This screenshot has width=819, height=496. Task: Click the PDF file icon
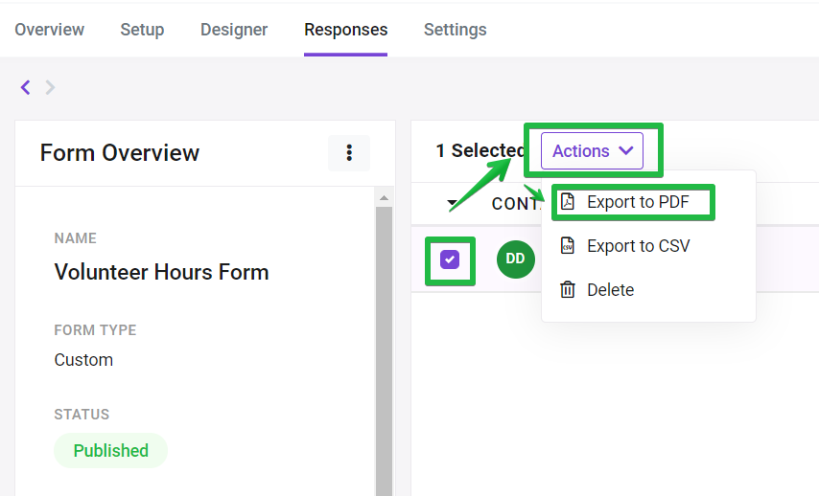click(567, 201)
